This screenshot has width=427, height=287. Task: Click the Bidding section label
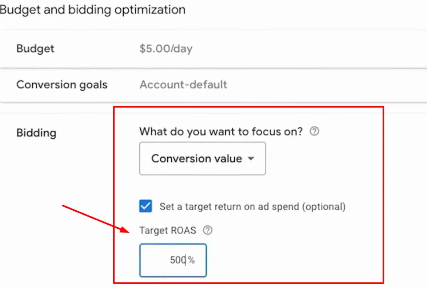tap(36, 133)
